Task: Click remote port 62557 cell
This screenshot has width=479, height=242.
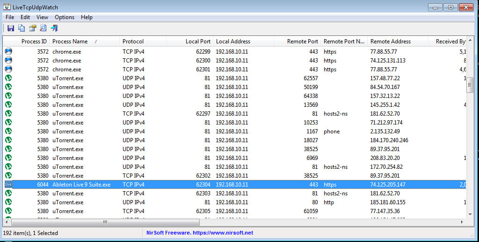Action: point(311,78)
